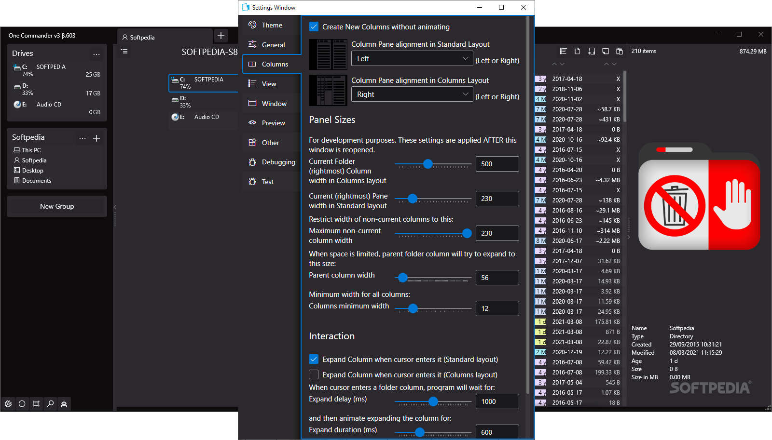Click the first sort up arrow above file list
772x440 pixels.
pos(554,64)
